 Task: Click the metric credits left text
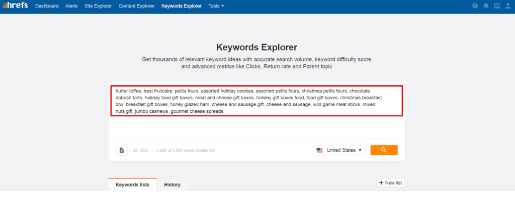coord(186,150)
